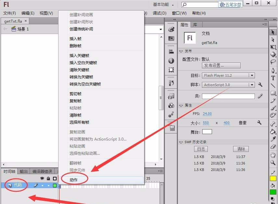Choose the Eyedropper tool

tap(273, 139)
